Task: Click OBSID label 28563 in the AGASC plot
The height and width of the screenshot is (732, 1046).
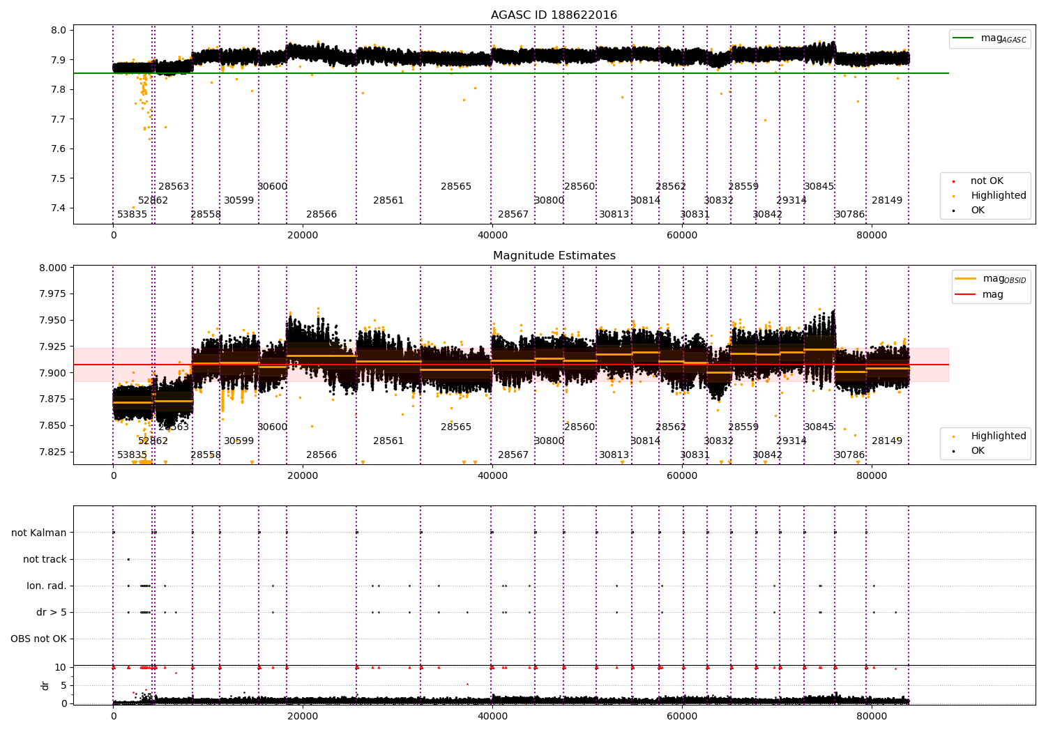Action: point(174,187)
